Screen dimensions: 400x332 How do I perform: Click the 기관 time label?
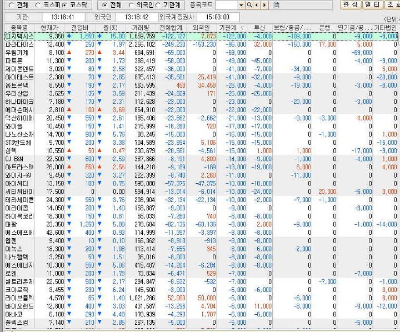[x=22, y=17]
